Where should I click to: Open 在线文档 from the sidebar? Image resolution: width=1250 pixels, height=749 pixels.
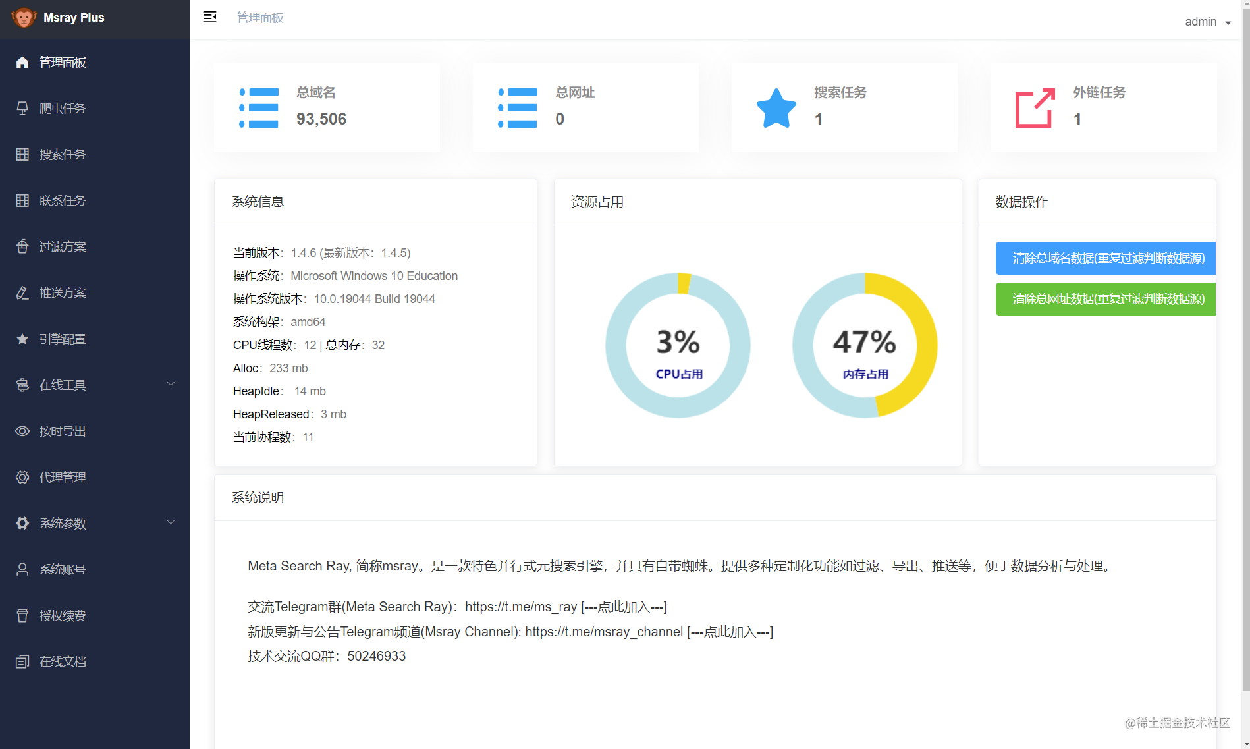point(95,661)
